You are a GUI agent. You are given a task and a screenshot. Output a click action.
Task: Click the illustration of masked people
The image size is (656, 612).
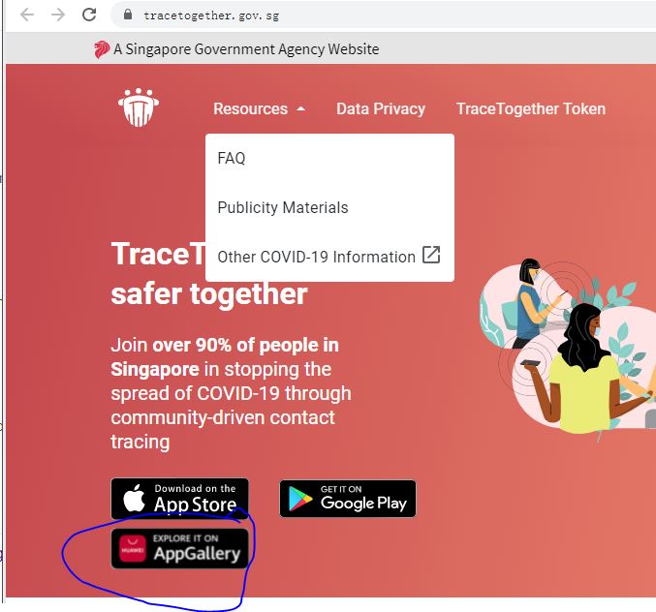(567, 347)
